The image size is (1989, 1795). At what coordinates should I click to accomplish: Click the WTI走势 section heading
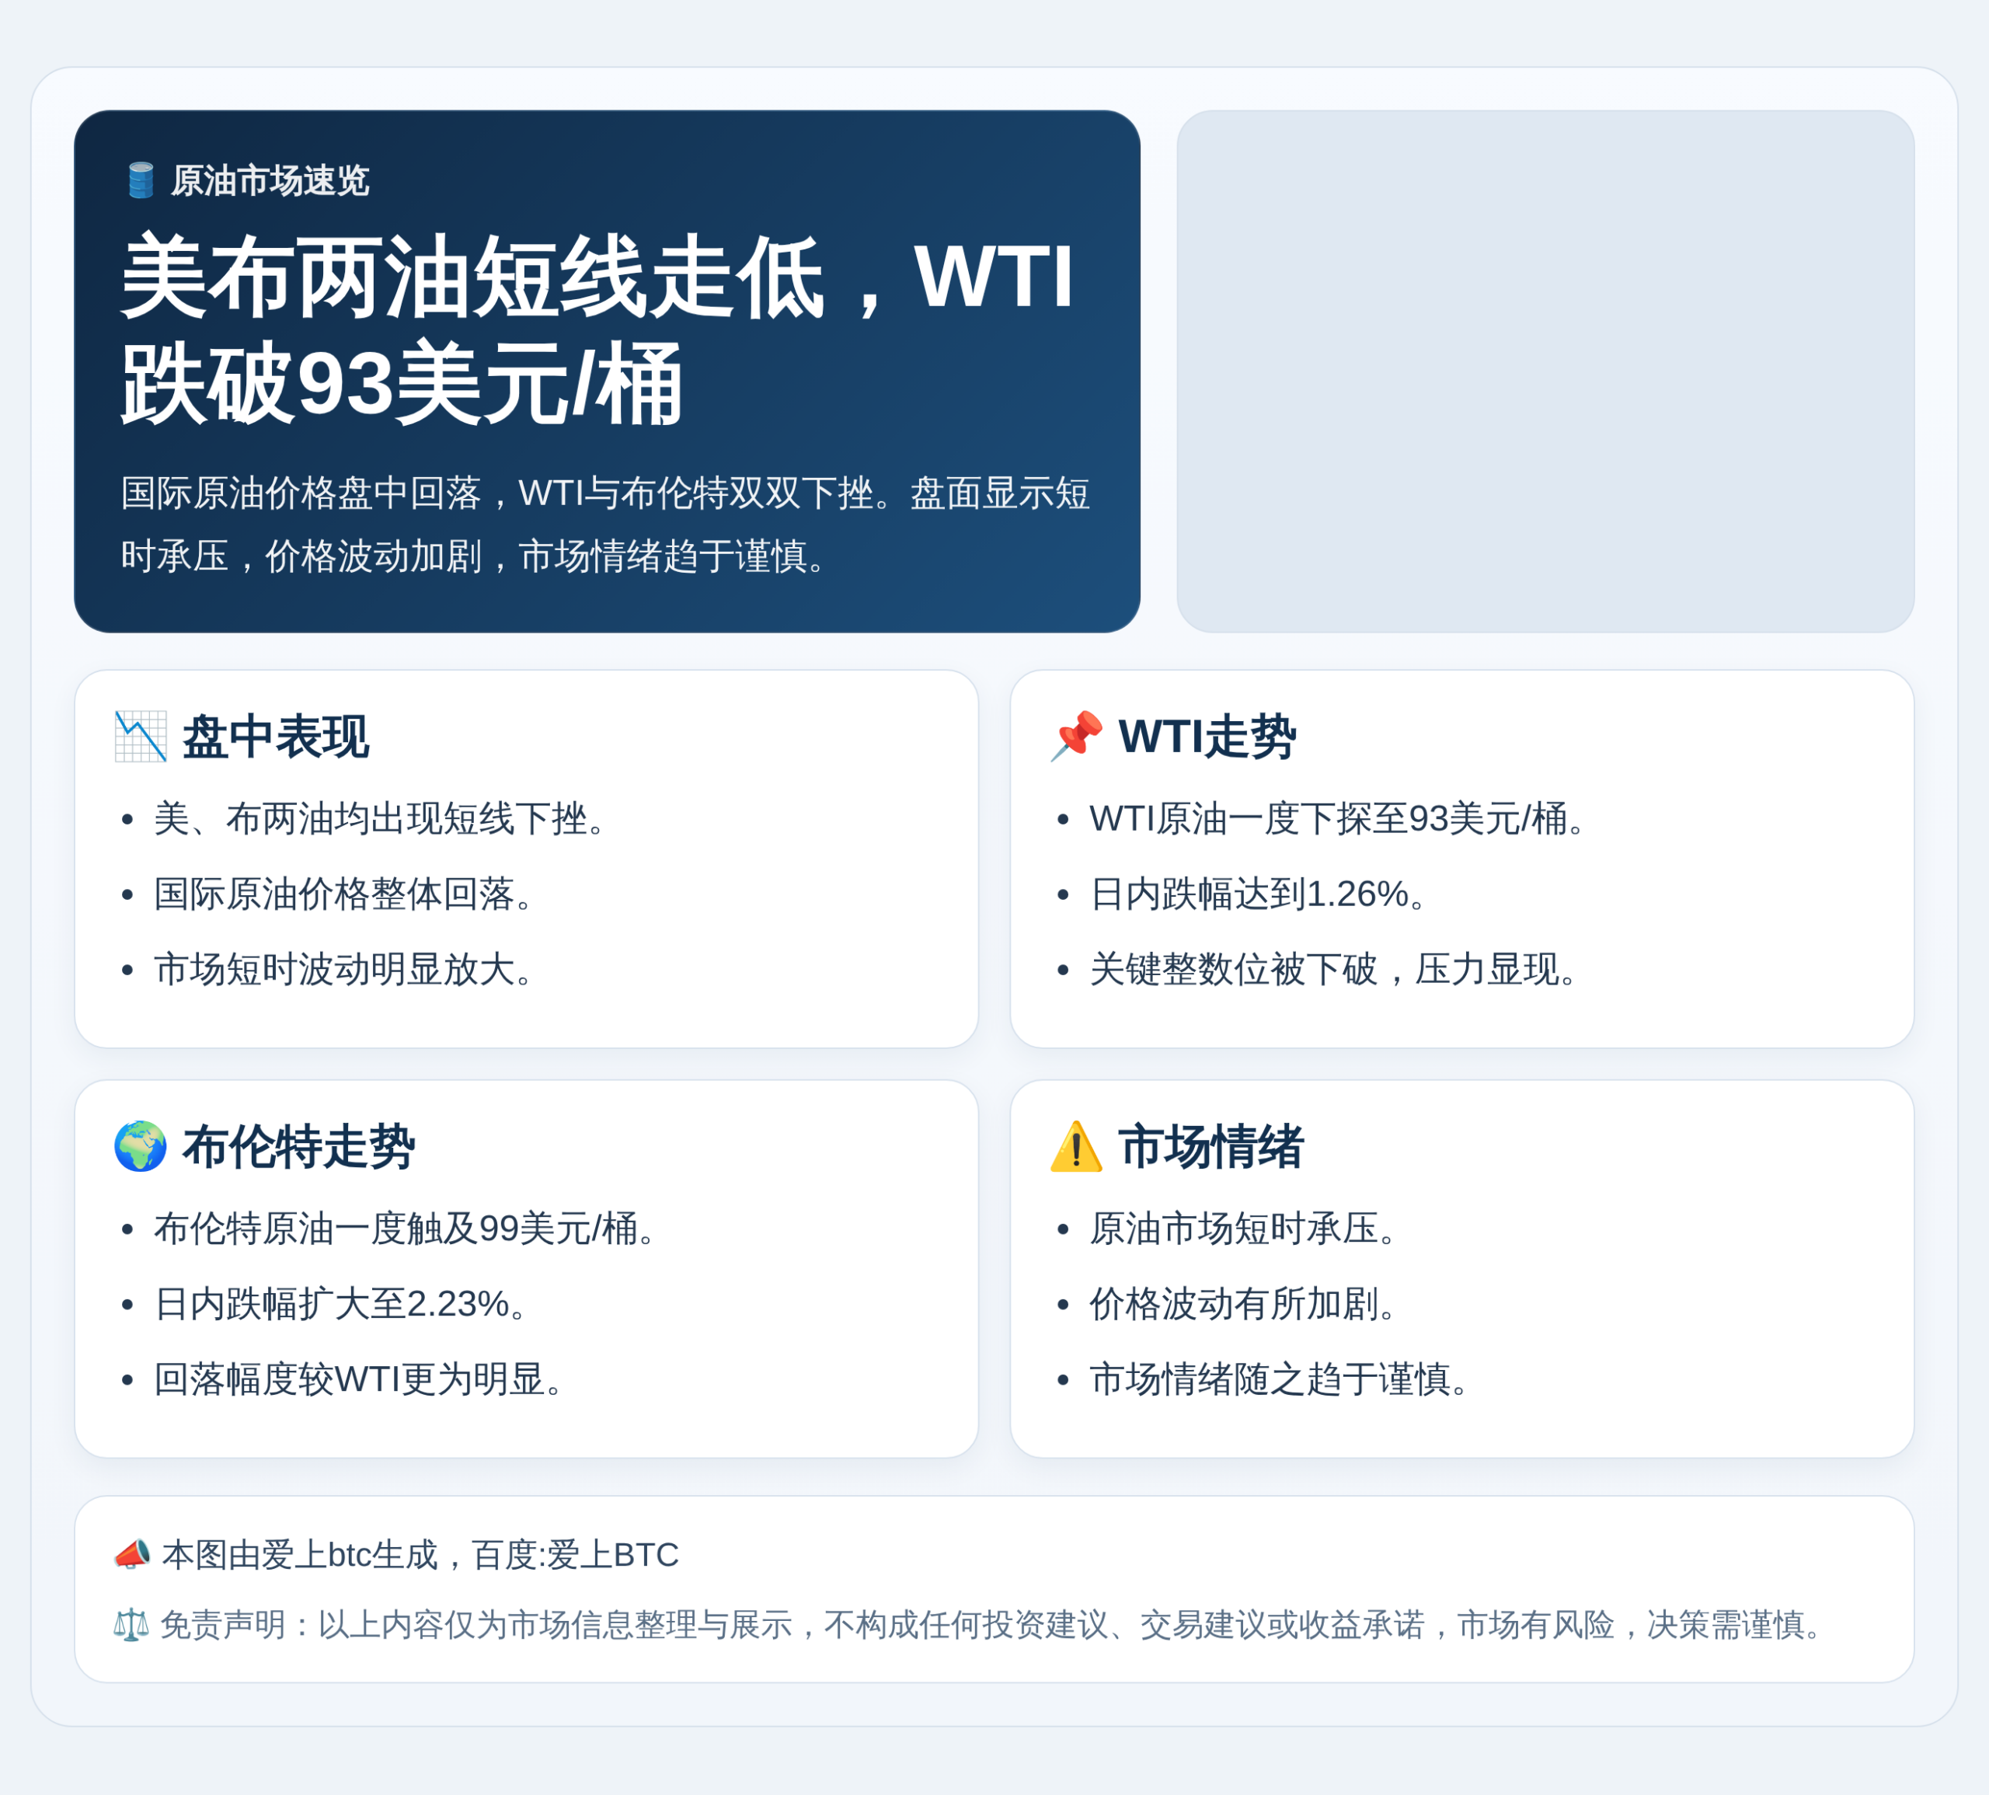pos(1207,737)
